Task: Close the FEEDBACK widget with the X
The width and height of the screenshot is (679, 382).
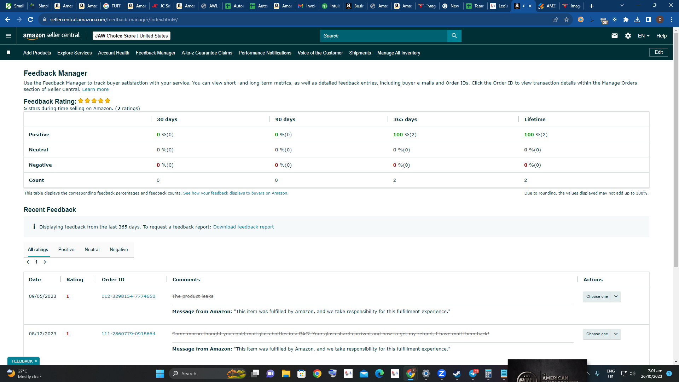Action: 36,361
